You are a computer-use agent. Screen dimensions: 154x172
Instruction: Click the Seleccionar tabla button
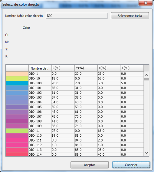pyautogui.click(x=130, y=16)
